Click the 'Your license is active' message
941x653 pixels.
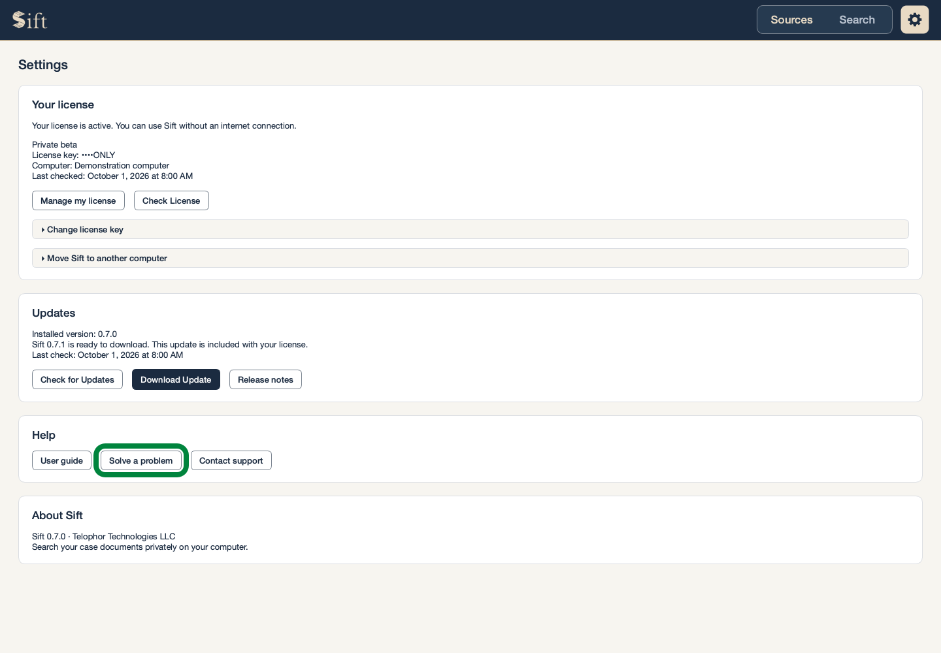click(164, 126)
